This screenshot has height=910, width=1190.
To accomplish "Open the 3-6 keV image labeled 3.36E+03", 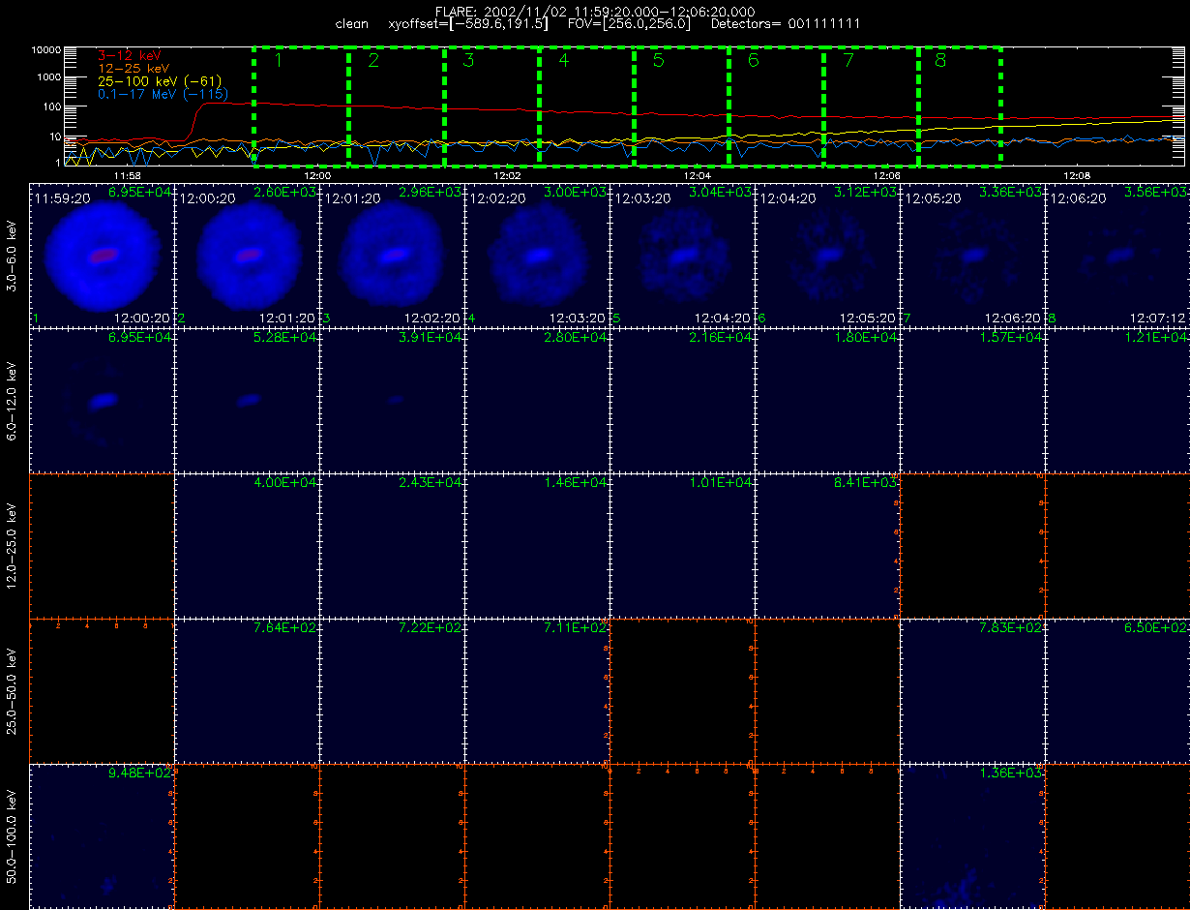I will point(972,256).
